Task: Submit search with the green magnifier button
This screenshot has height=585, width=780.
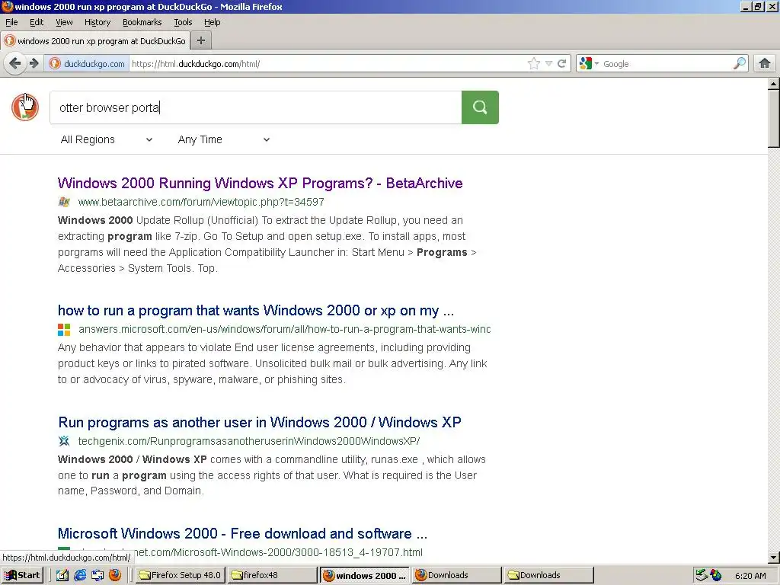Action: 480,107
